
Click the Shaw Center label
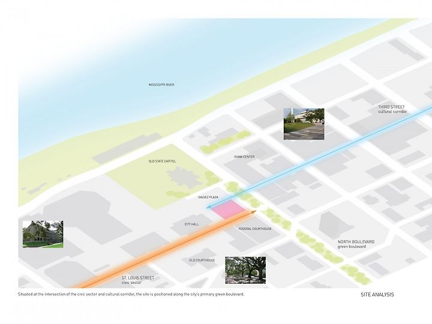point(244,157)
